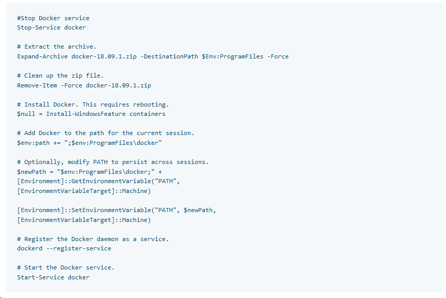Click the Expand-Archive docker-18.09.1.zip command
The image size is (446, 298).
(77, 56)
